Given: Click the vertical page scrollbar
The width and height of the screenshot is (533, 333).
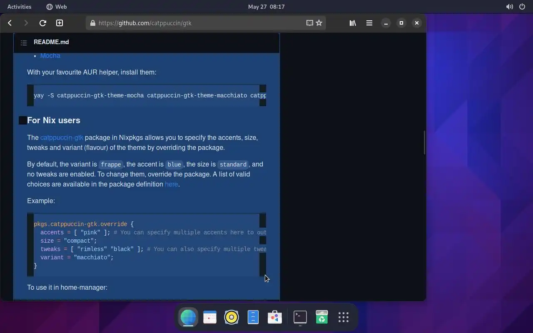Looking at the screenshot, I should point(424,142).
